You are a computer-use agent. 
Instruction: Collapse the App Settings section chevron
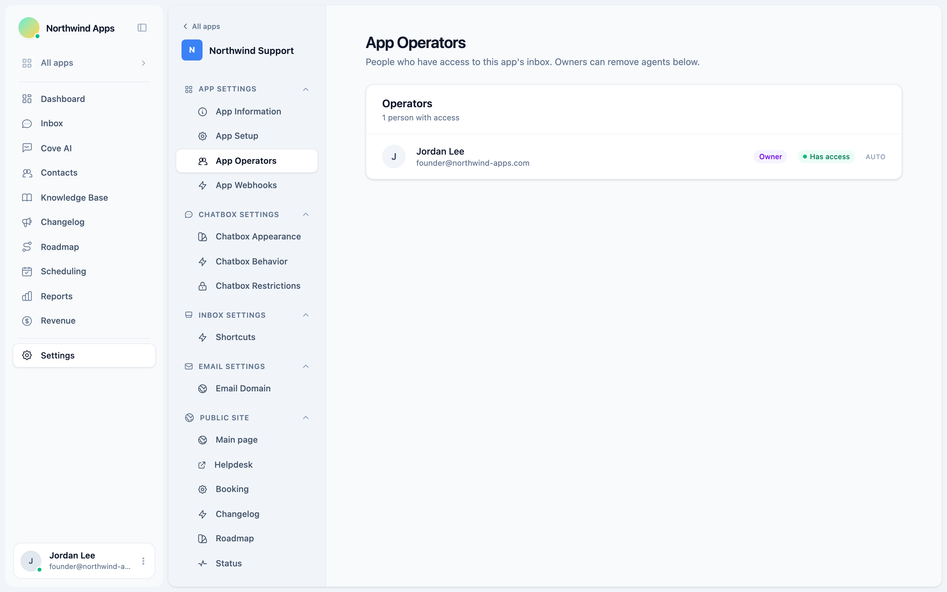305,89
